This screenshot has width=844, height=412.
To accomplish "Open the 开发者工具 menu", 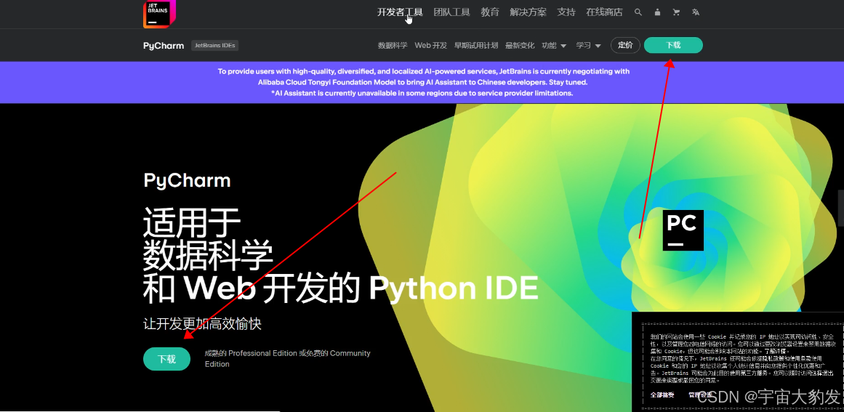I will pos(400,12).
